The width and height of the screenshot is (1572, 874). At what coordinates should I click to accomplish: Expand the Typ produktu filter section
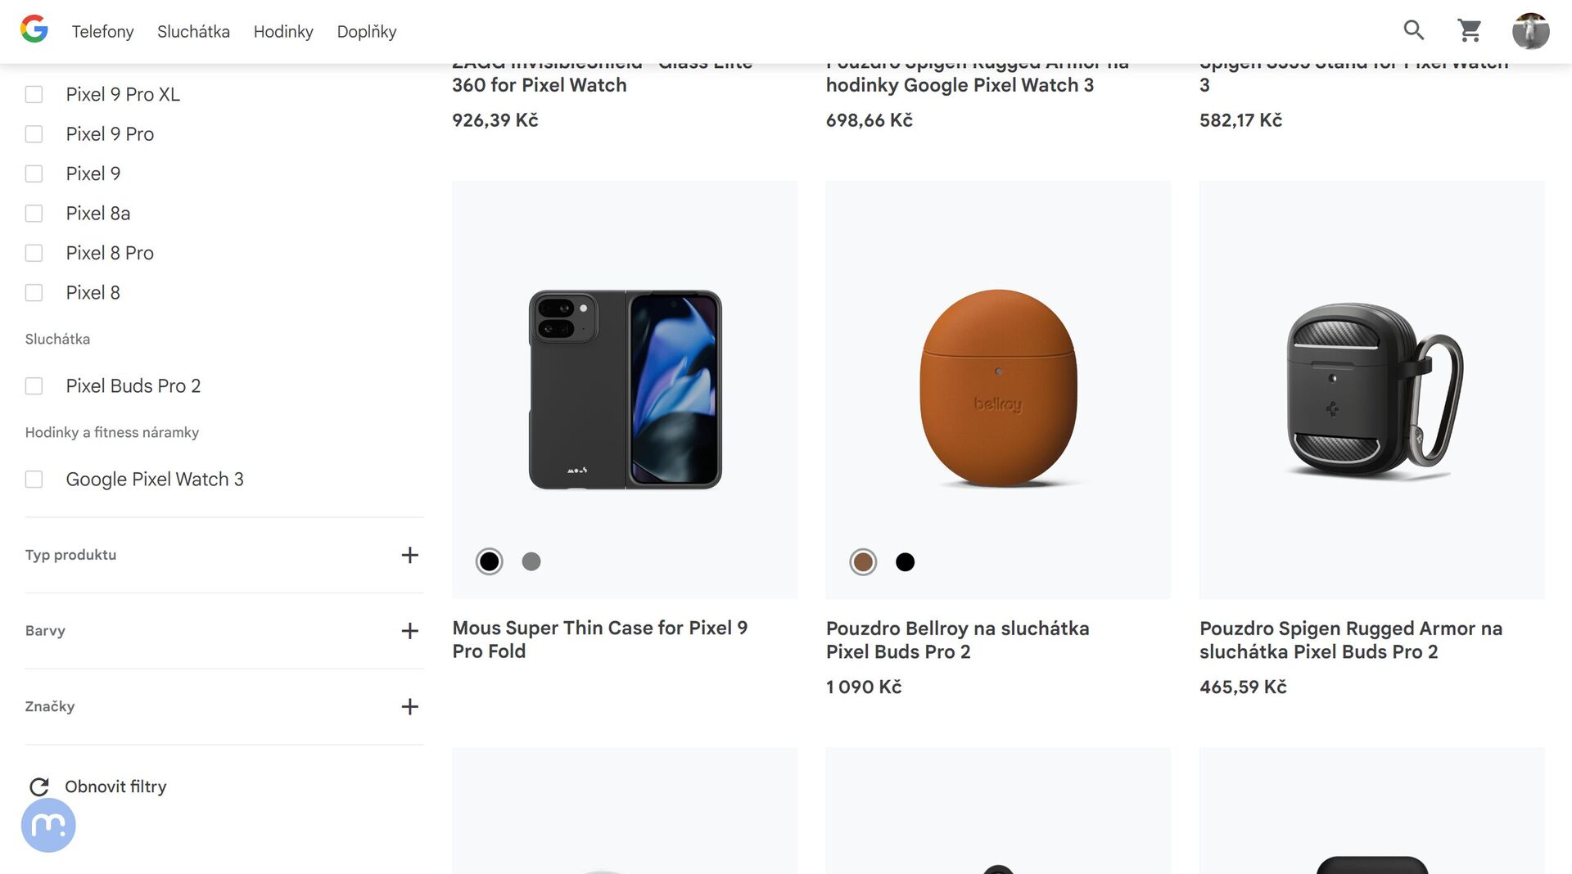tap(409, 555)
